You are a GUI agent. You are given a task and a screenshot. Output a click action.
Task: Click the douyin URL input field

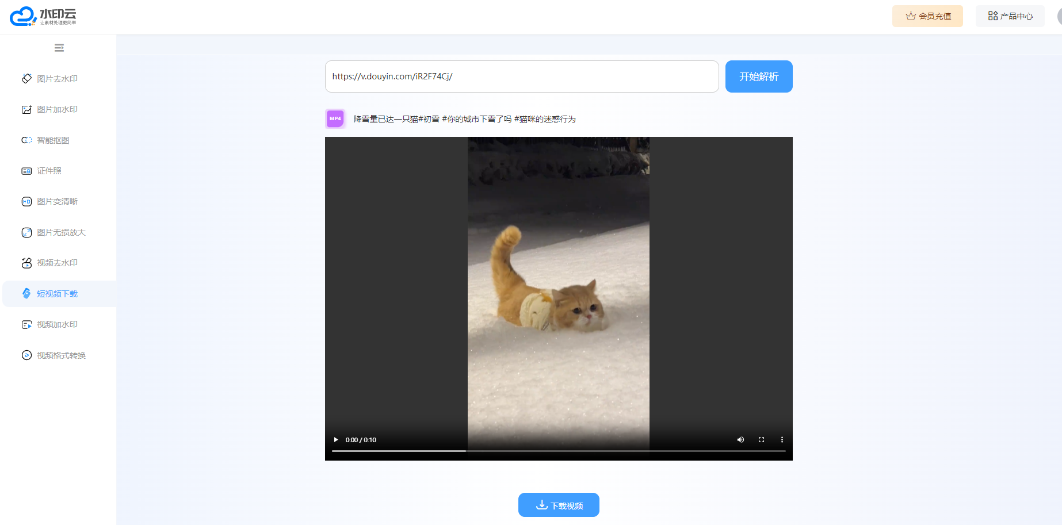tap(522, 76)
